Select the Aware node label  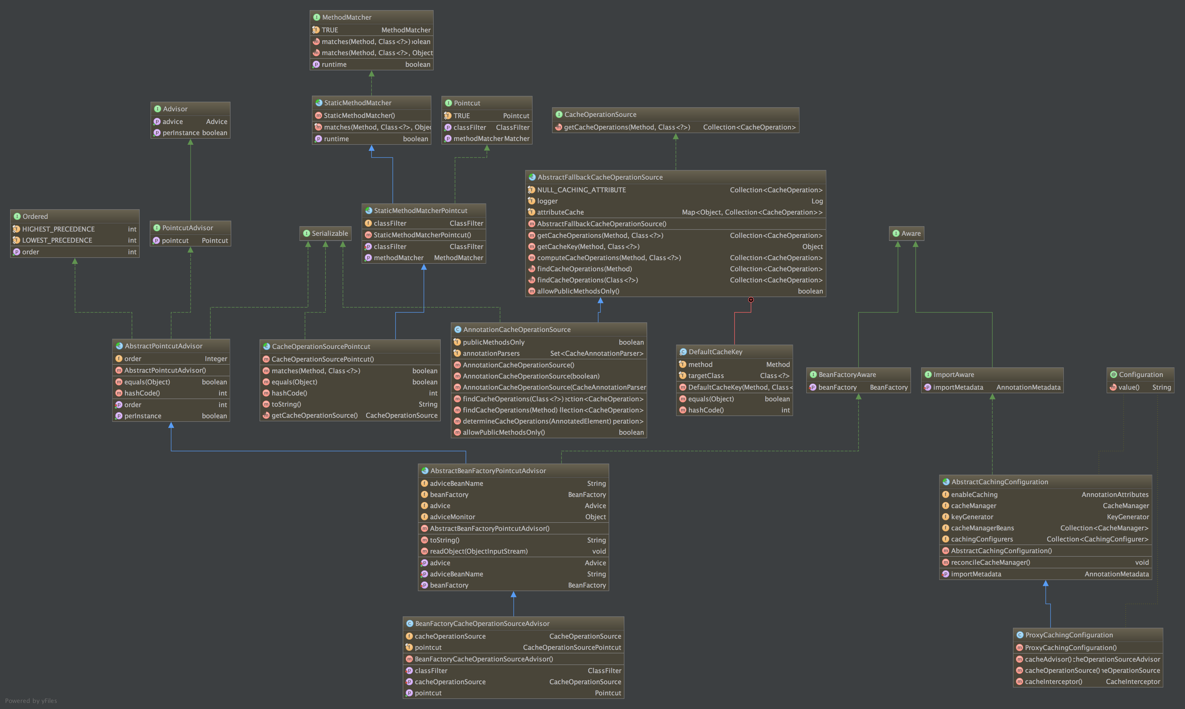click(x=911, y=234)
